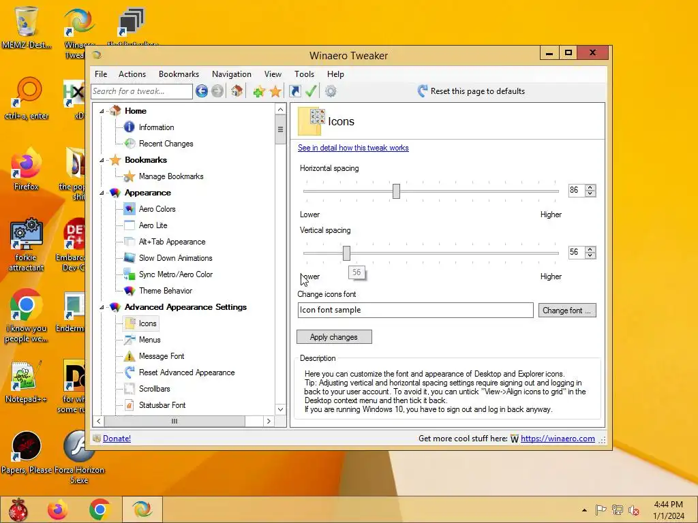Open the View menu
This screenshot has height=523, width=698.
[x=273, y=74]
